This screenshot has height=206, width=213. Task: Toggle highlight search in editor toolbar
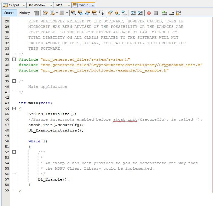click(94, 13)
